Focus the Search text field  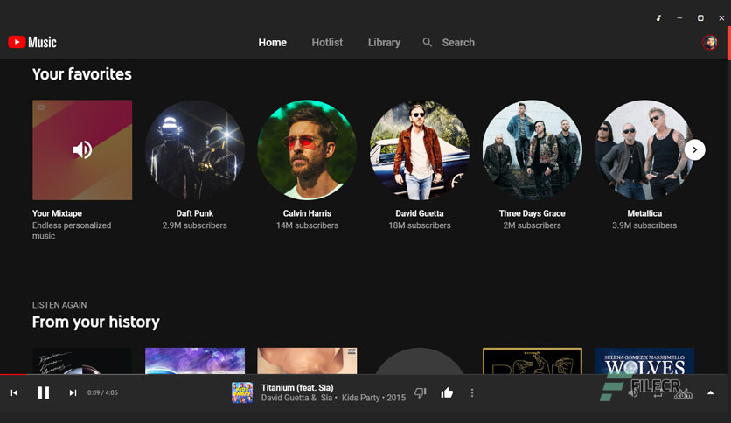coord(458,43)
